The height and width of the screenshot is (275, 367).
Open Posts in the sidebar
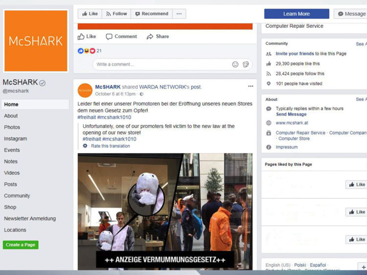coord(11,184)
